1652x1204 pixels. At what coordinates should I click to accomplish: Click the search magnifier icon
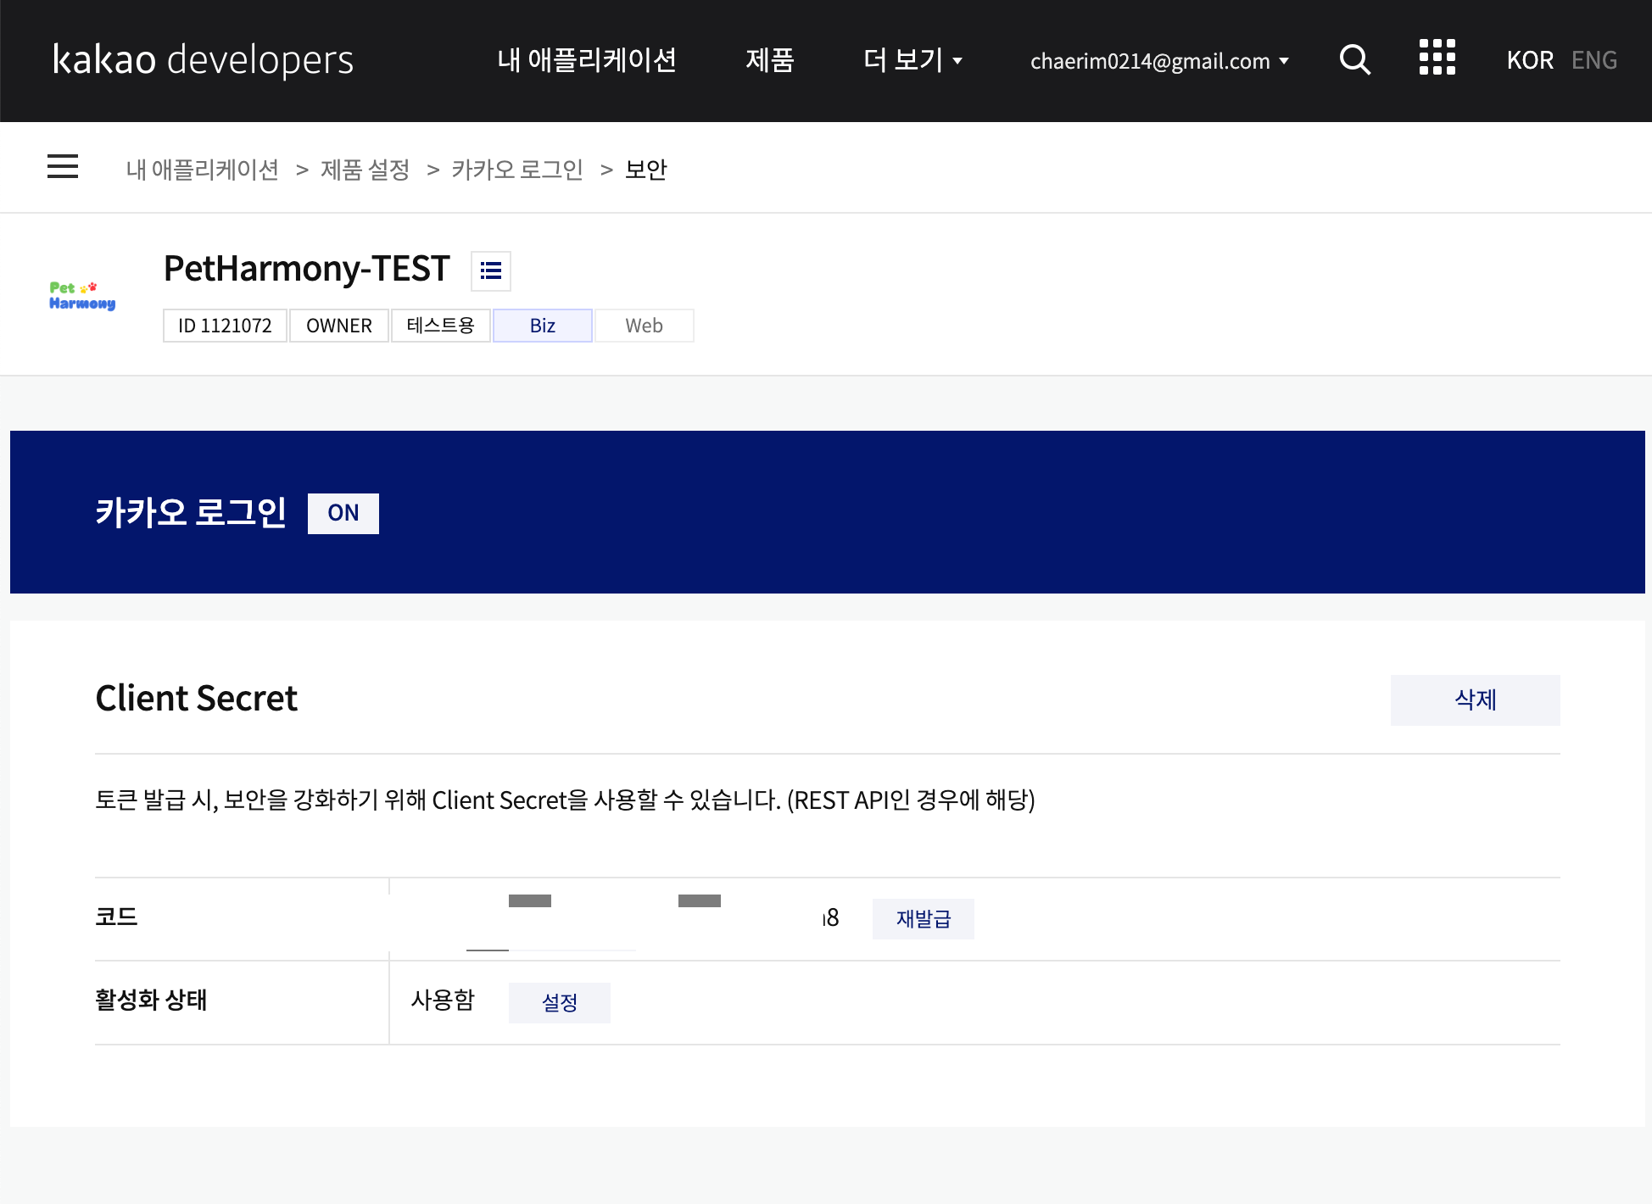pyautogui.click(x=1355, y=59)
